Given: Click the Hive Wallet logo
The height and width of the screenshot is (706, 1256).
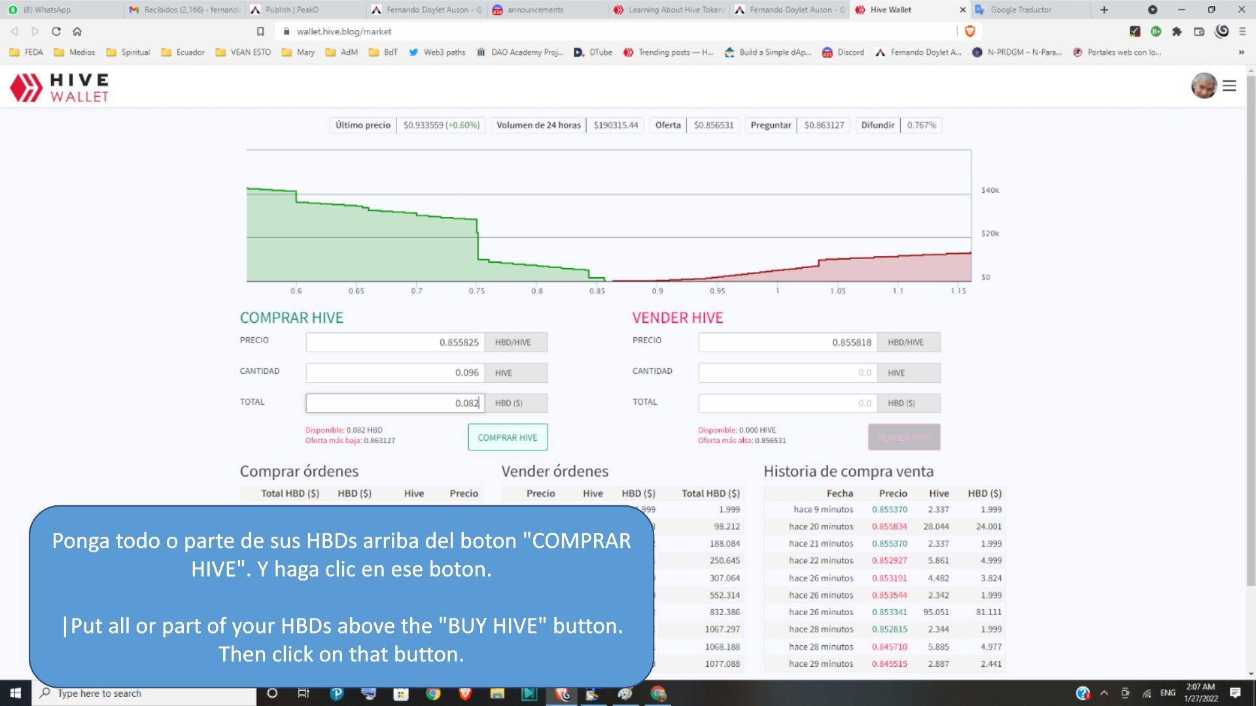Looking at the screenshot, I should point(60,88).
